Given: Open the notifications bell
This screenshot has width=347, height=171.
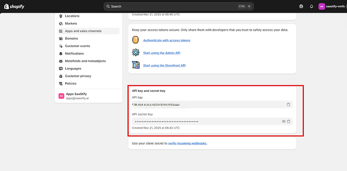Looking at the screenshot, I should (312, 6).
